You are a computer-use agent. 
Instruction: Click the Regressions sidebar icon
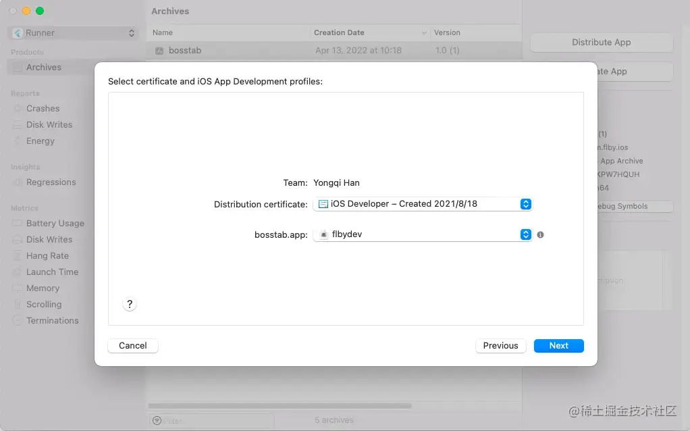tap(18, 182)
